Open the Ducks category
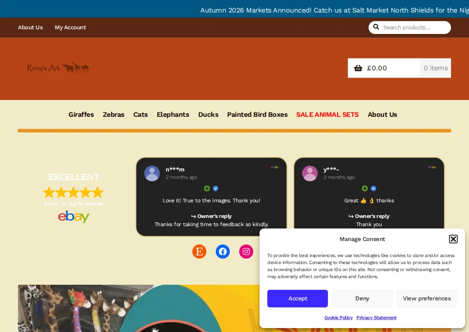Image resolution: width=469 pixels, height=332 pixels. (208, 114)
